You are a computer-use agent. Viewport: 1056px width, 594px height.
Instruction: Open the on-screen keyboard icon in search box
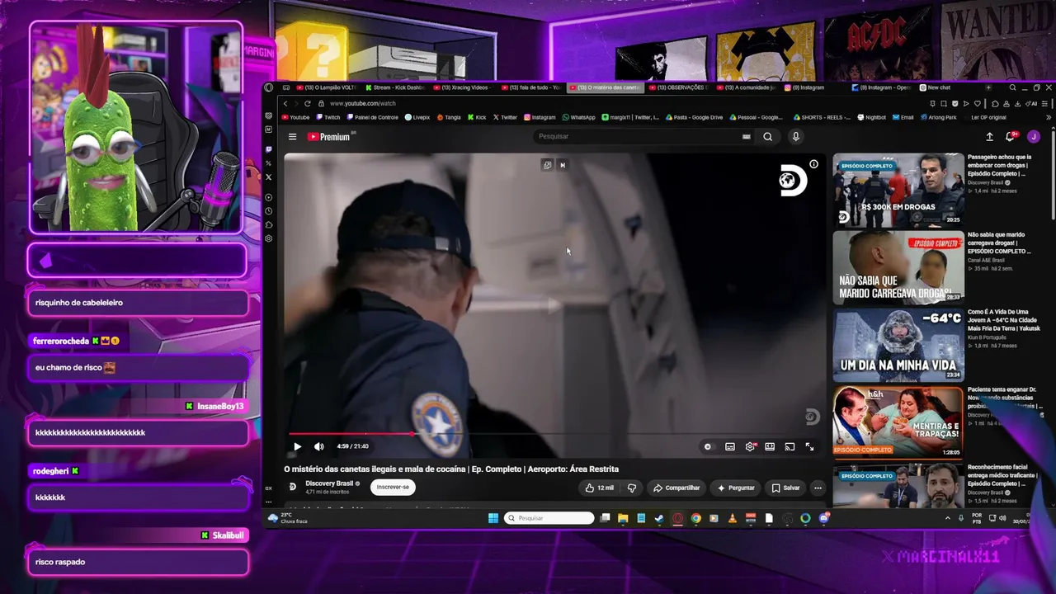[x=747, y=137]
